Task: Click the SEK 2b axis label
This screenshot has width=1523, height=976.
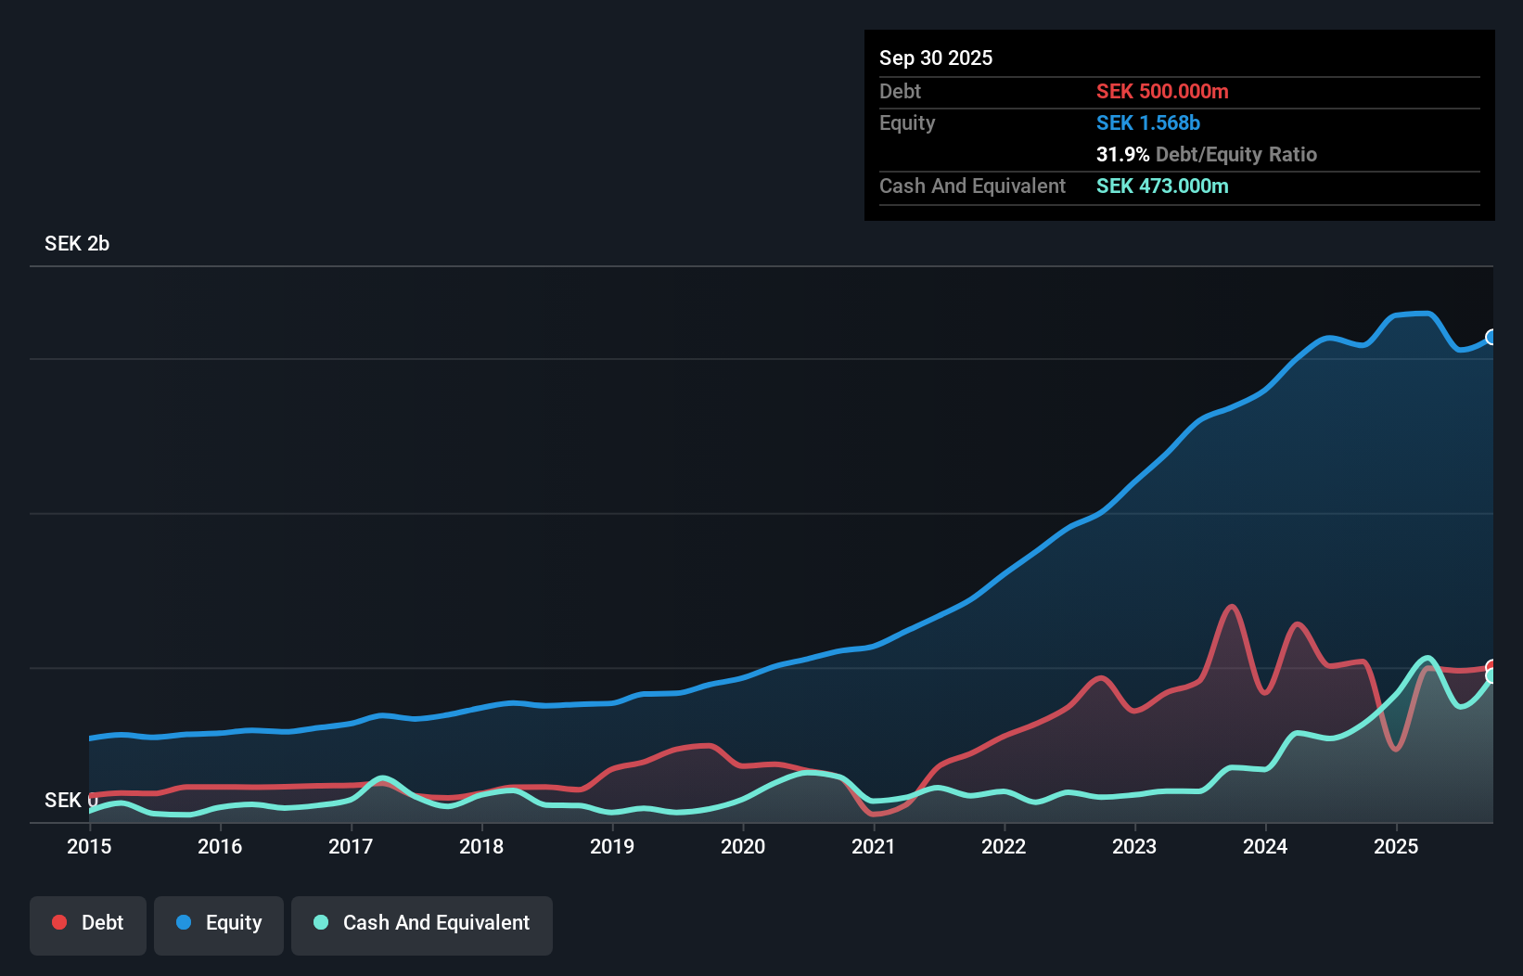Action: tap(76, 244)
